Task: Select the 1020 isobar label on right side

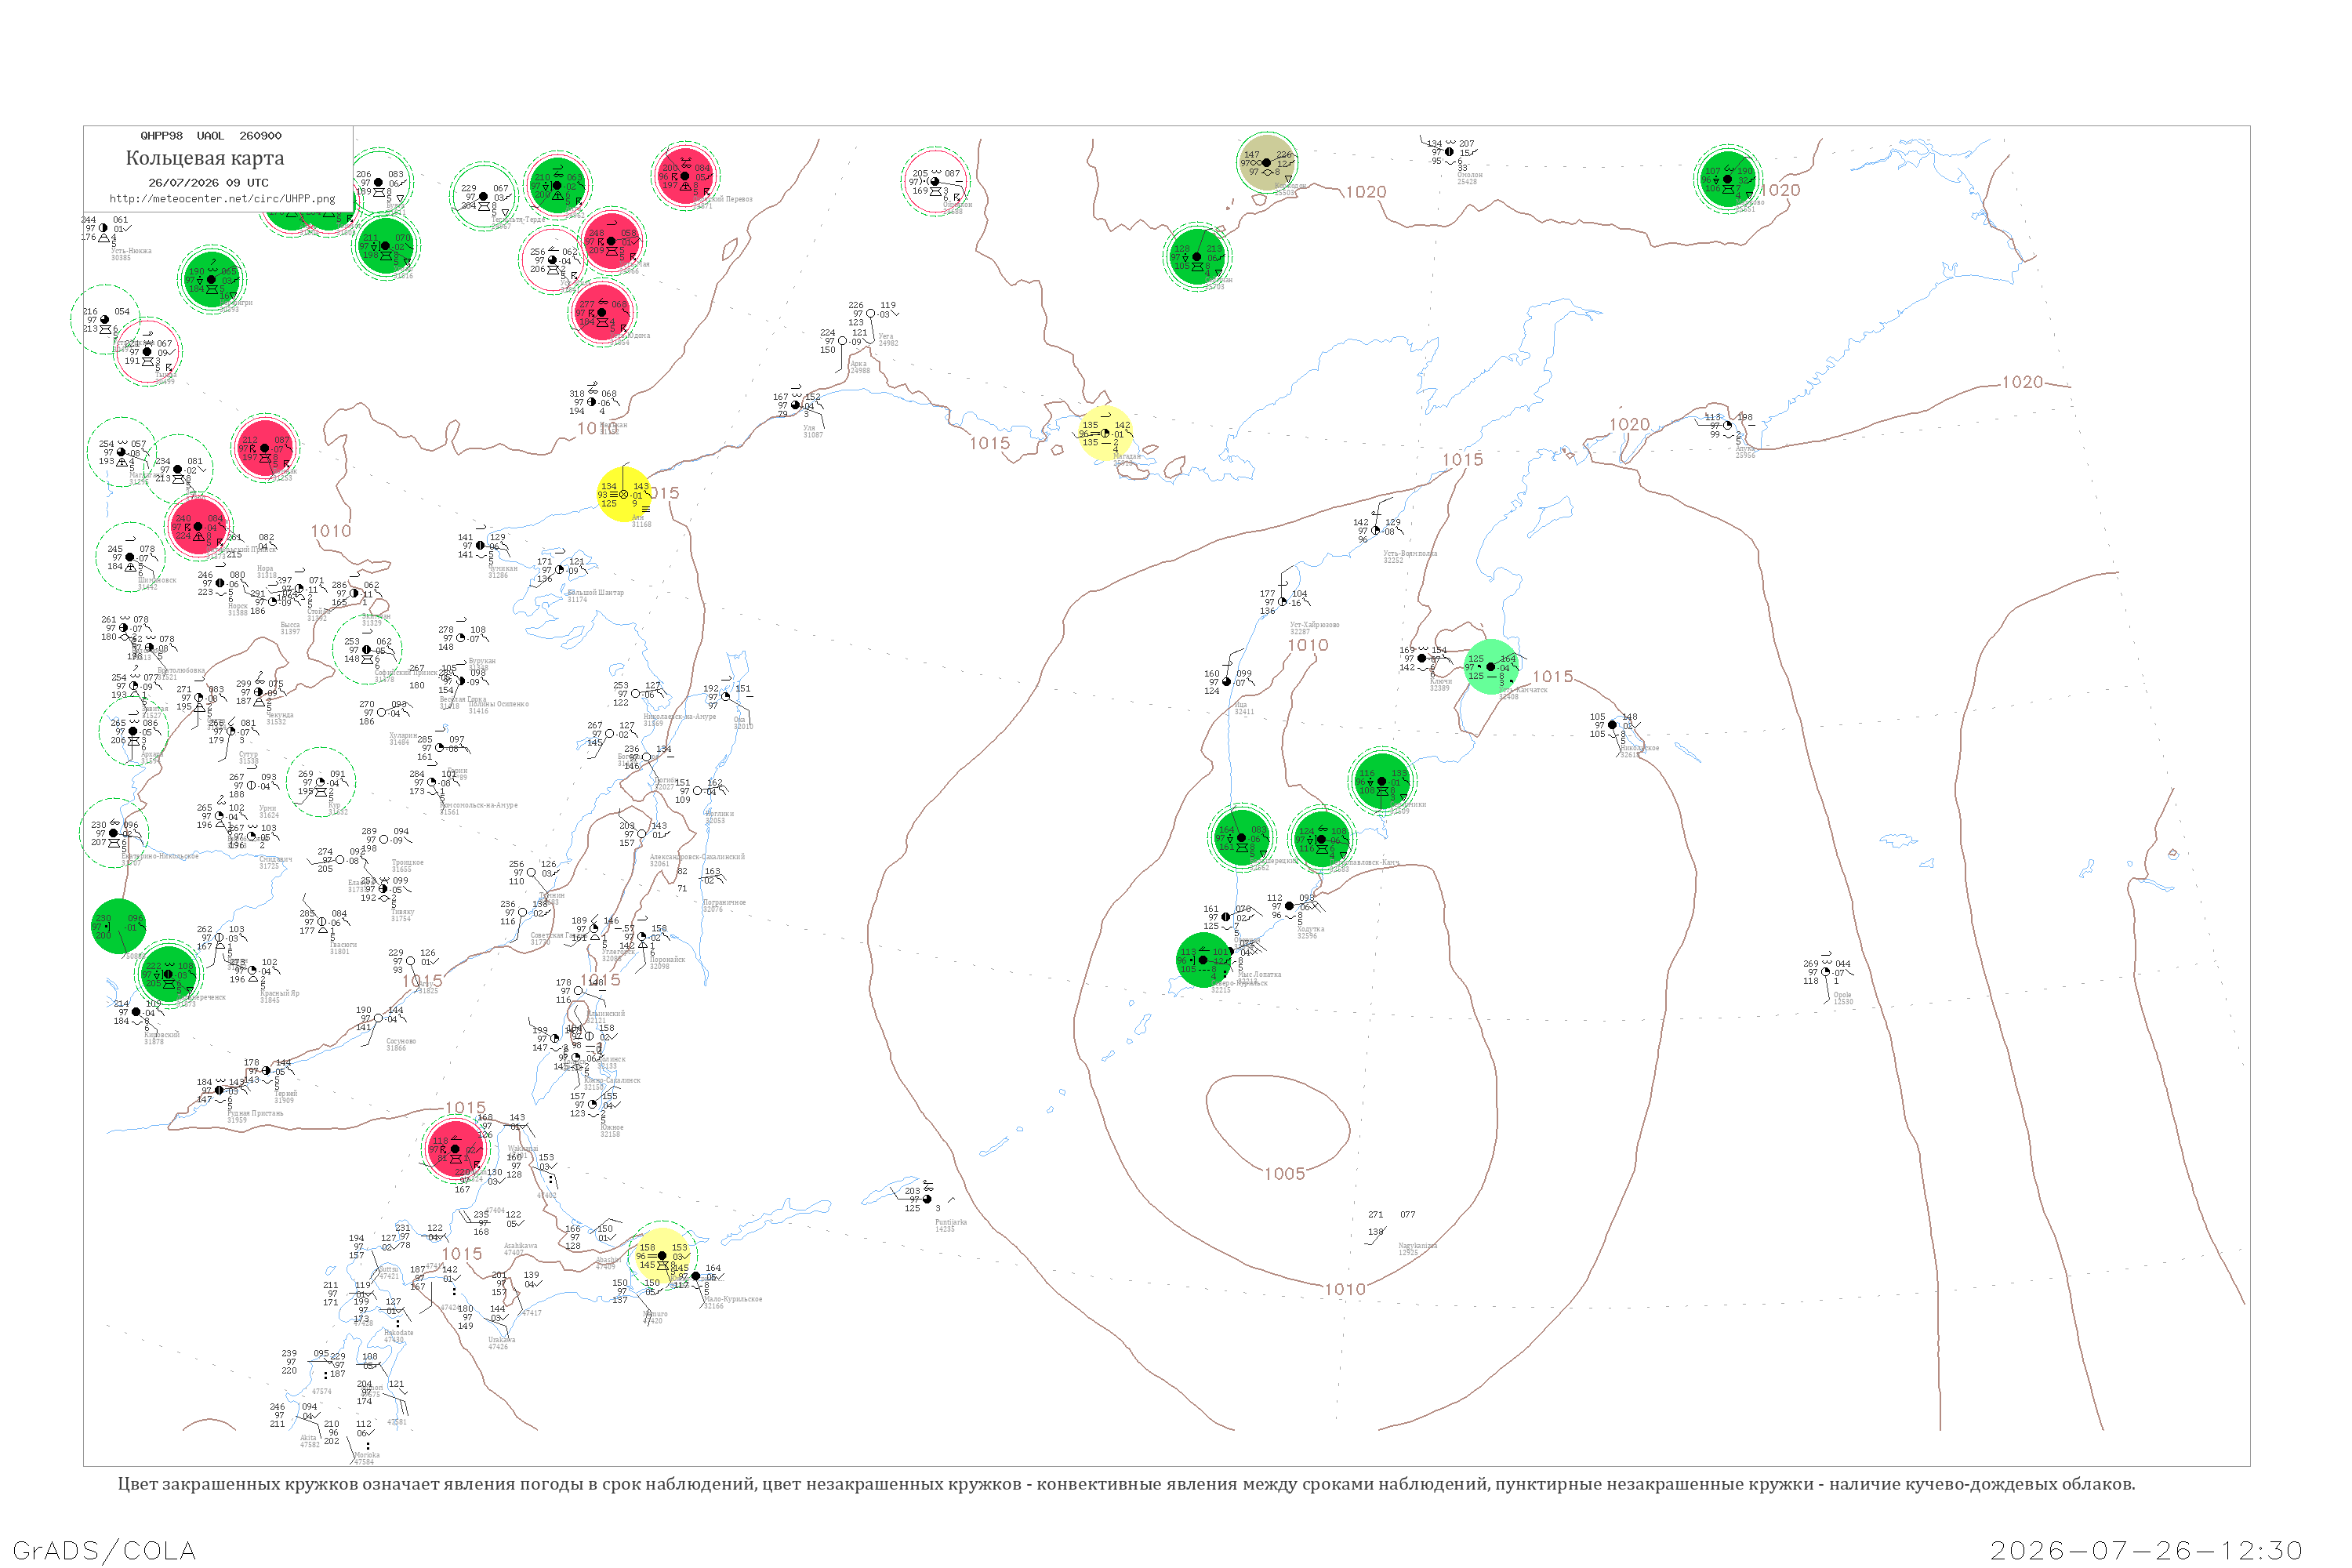Action: coord(2022,382)
